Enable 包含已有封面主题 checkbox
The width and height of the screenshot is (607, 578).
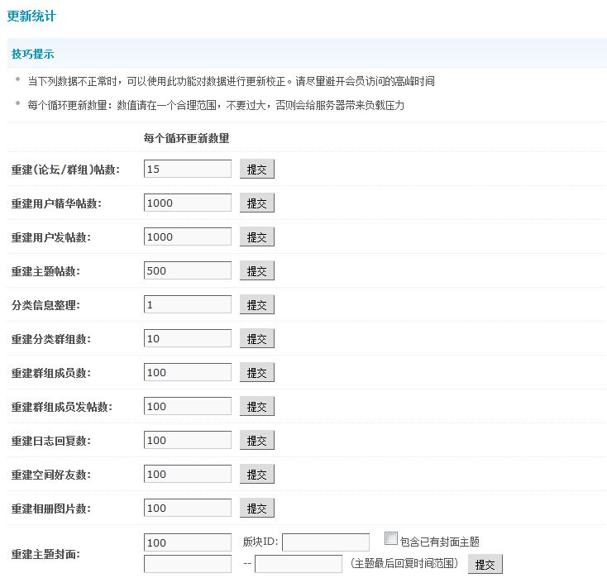392,539
